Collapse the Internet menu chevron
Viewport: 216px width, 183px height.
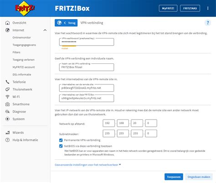click(45, 30)
